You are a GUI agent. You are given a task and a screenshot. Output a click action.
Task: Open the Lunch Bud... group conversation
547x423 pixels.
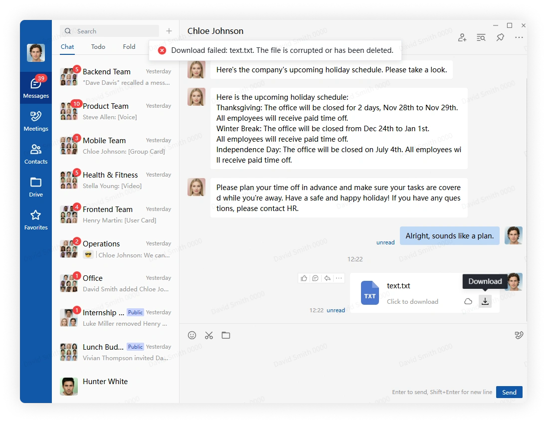[116, 352]
